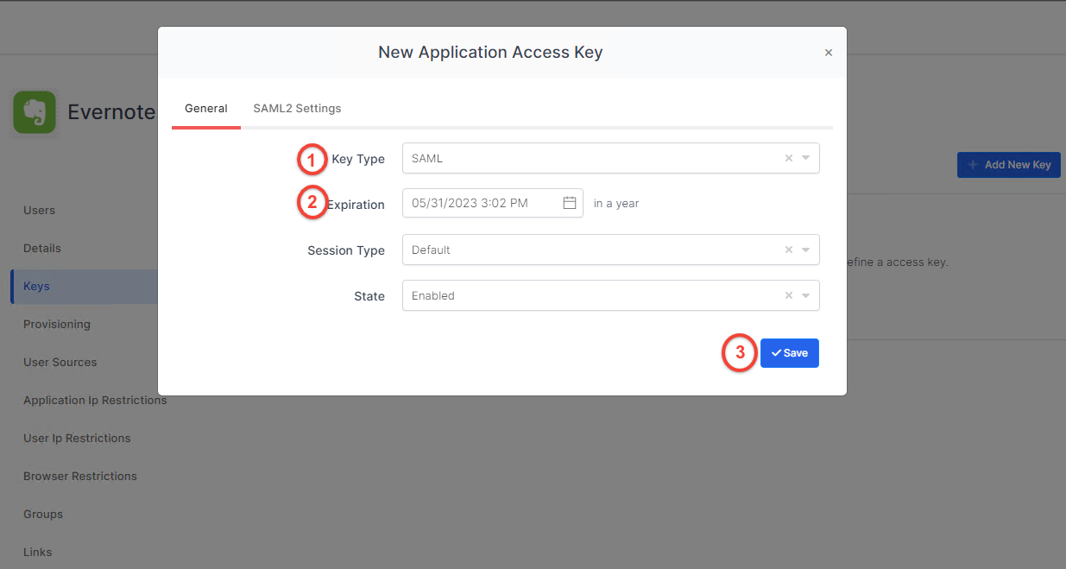
Task: Click the calendar icon in Expiration field
Action: tap(570, 203)
